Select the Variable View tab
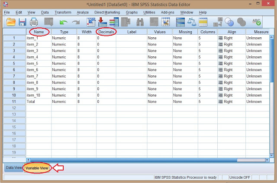277x183 pixels. (x=37, y=168)
